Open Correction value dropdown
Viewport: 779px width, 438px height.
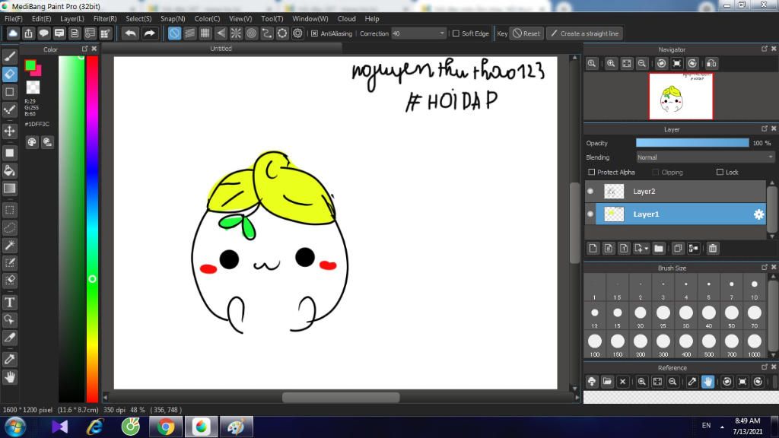[x=442, y=33]
